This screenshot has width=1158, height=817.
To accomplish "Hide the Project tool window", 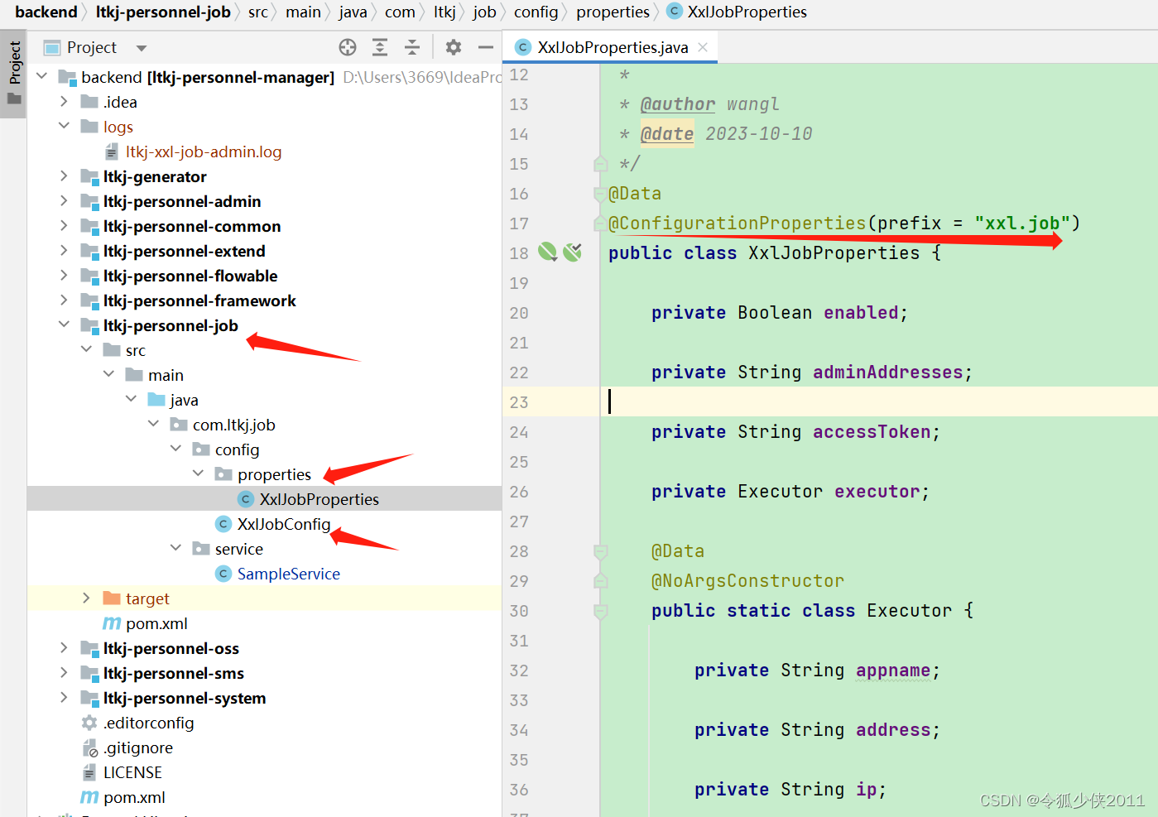I will point(486,47).
